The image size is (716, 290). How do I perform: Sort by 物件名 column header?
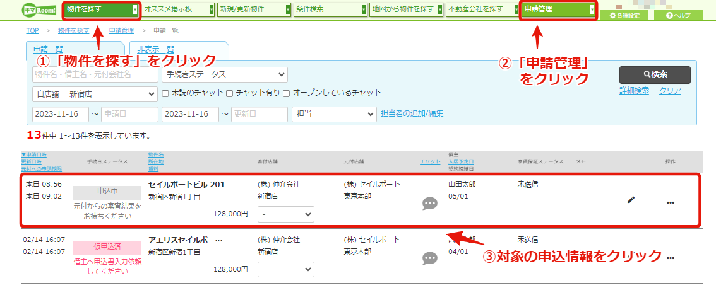pos(156,154)
